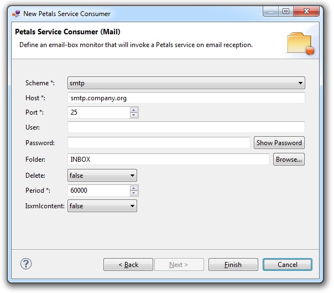
Task: Focus the Host text field
Action: (x=186, y=98)
